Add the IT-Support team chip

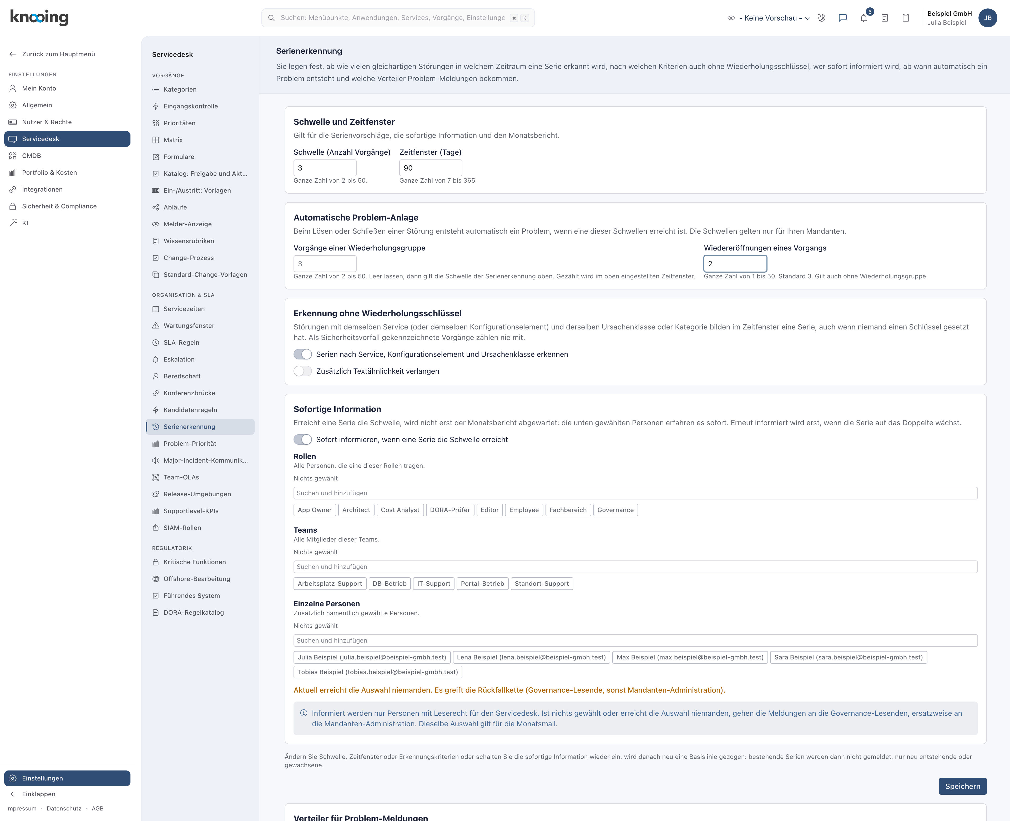[433, 584]
